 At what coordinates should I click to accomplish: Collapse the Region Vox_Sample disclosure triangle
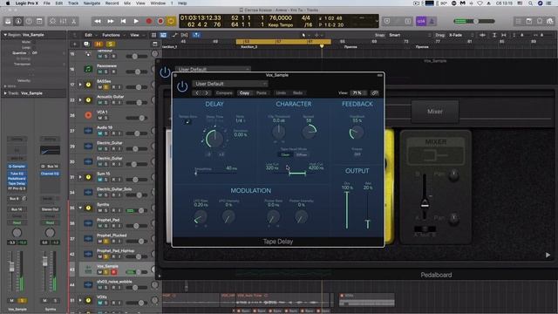tap(5, 35)
